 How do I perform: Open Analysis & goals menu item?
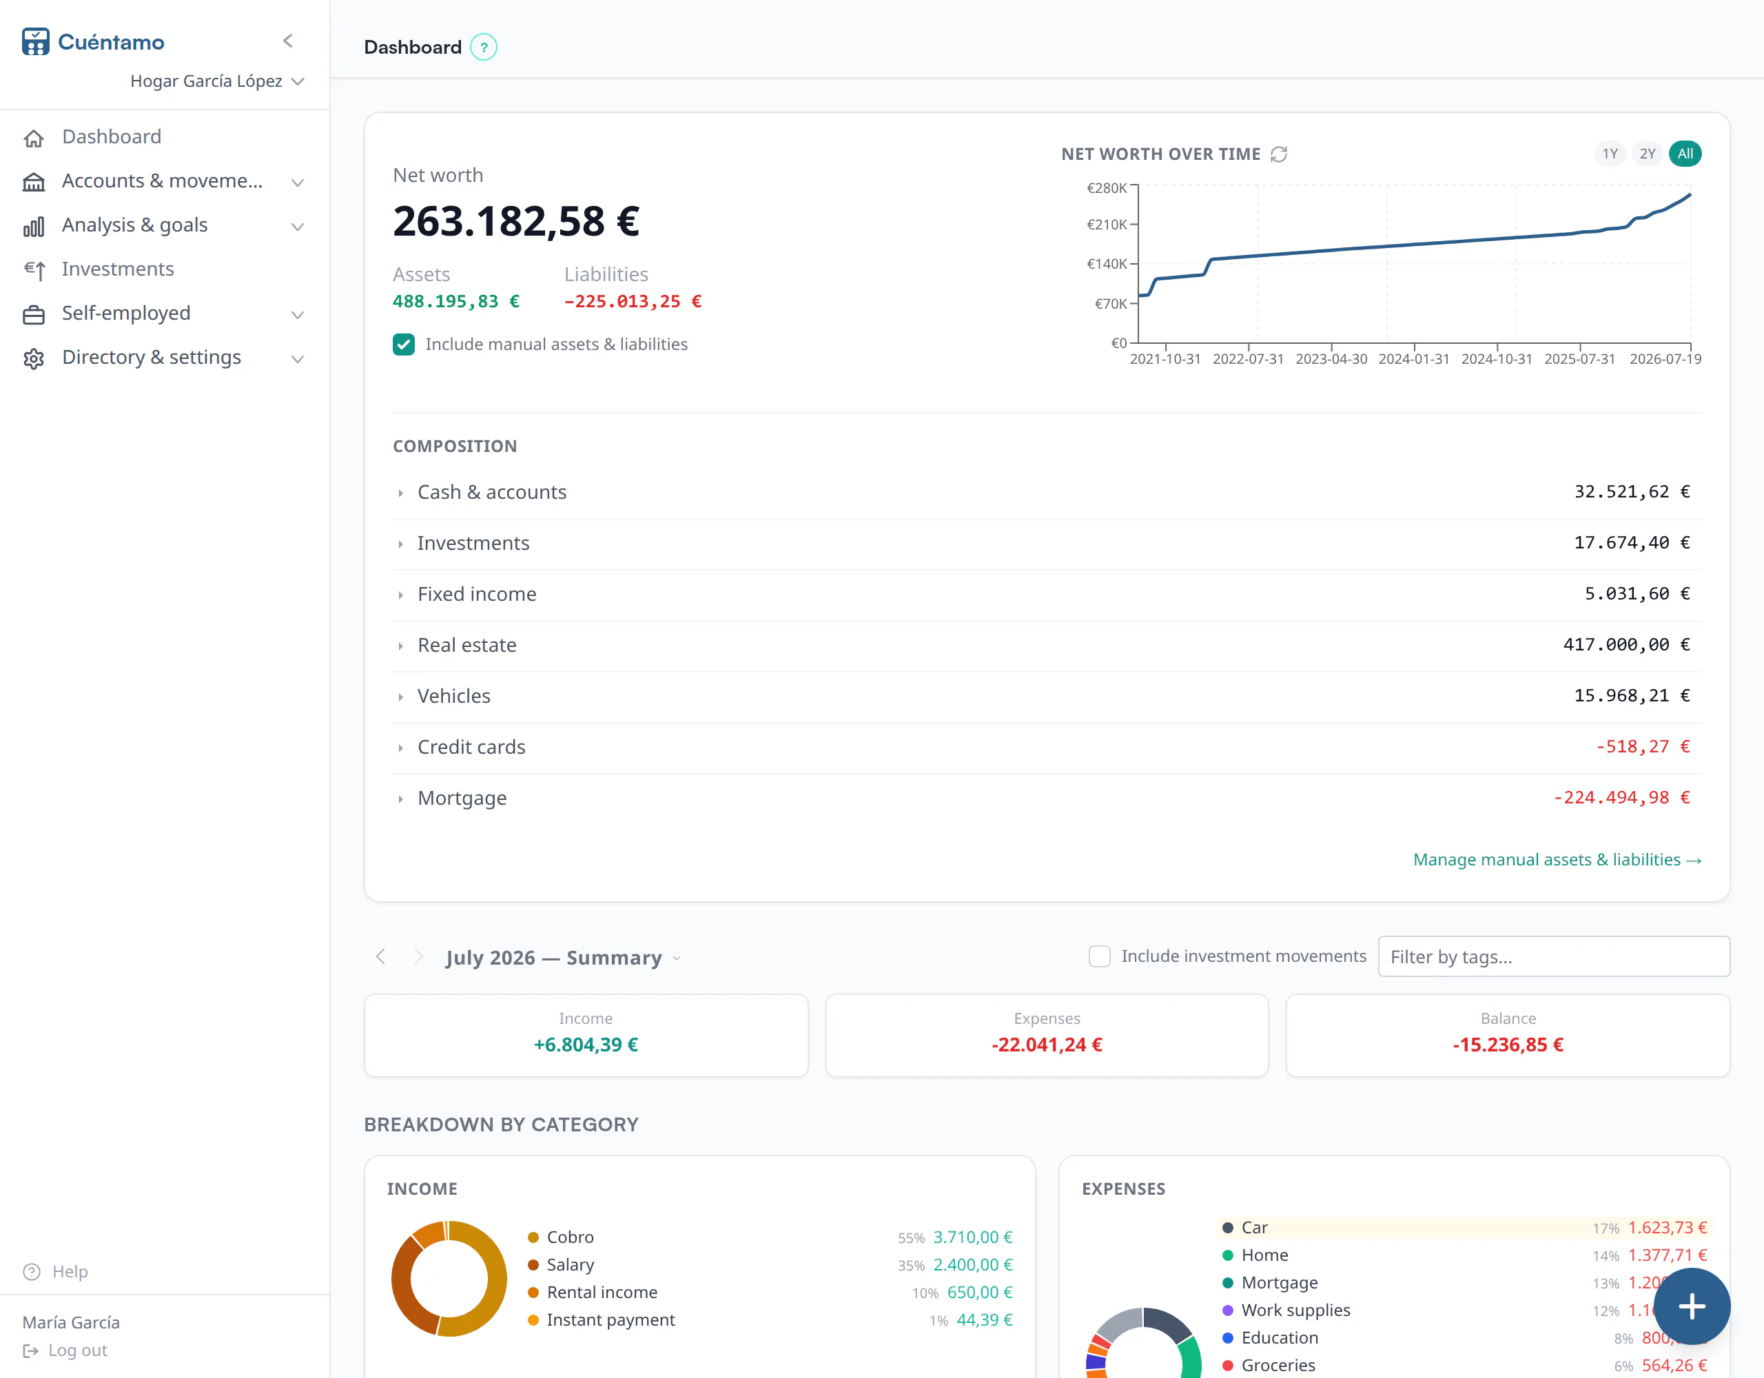point(135,225)
